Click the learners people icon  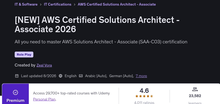click(195, 89)
